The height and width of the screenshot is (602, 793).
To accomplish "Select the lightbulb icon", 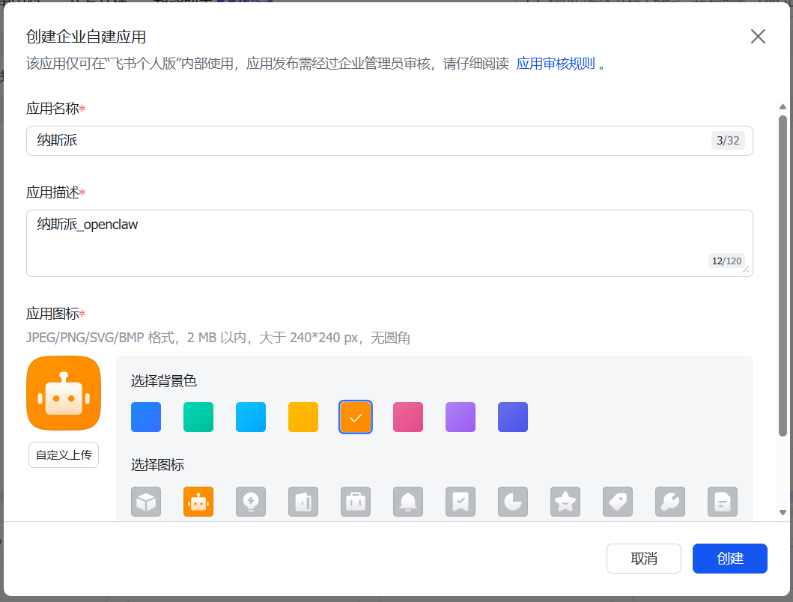I will [x=251, y=502].
